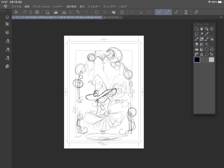The height and width of the screenshot is (168, 224).
Task: Choose the Hand move tool
Action: point(202,29)
